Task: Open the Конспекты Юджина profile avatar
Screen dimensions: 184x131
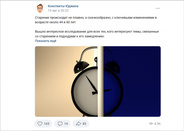Action: pyautogui.click(x=40, y=9)
